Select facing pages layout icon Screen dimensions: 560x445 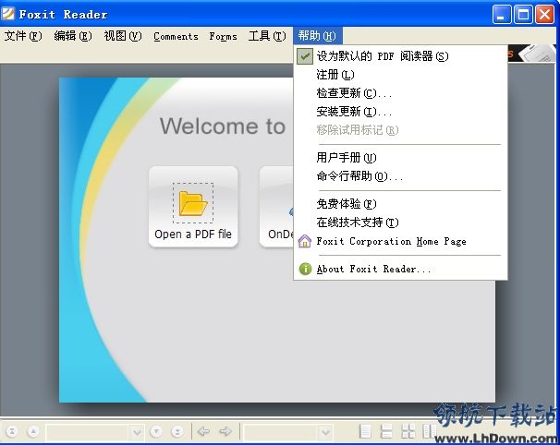408,431
